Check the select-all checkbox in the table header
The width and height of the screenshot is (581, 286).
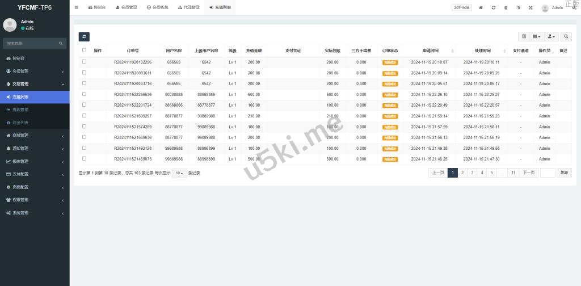[x=85, y=51]
